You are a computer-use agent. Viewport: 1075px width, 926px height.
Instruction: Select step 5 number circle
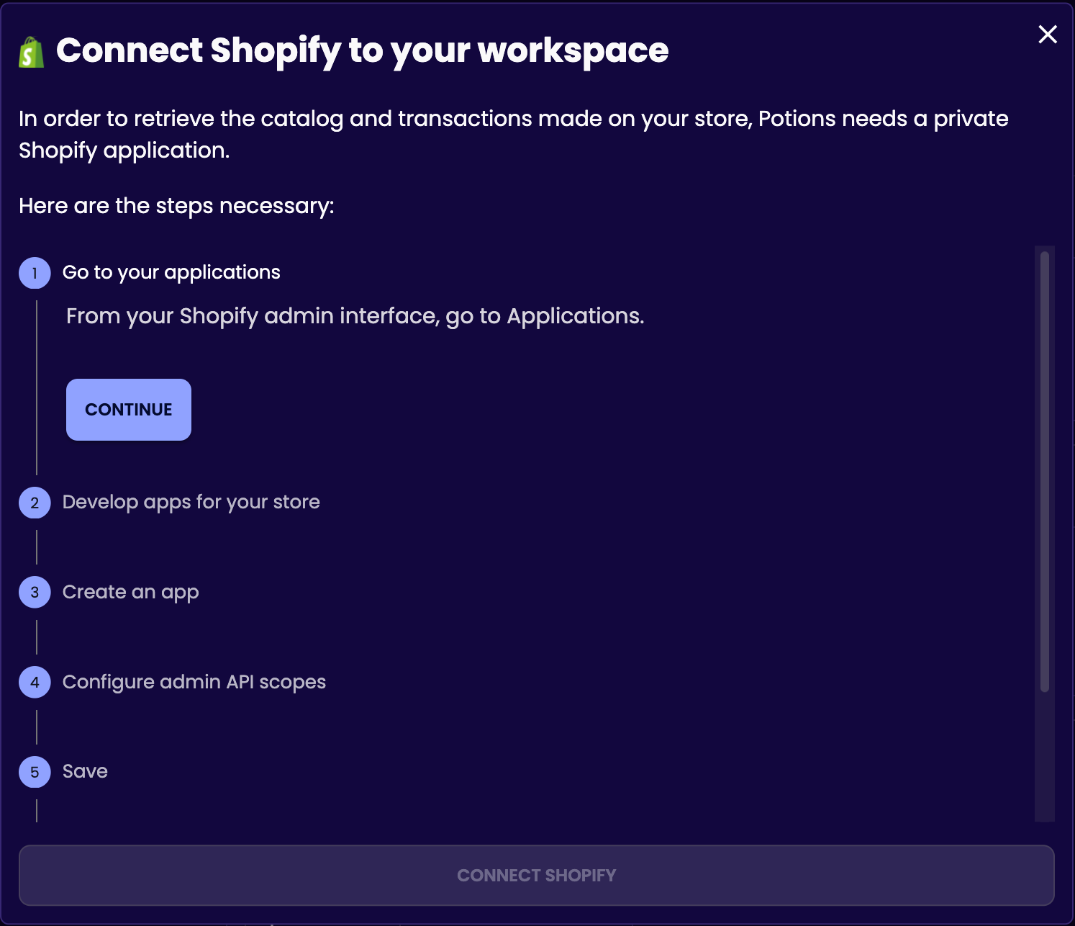(x=35, y=772)
